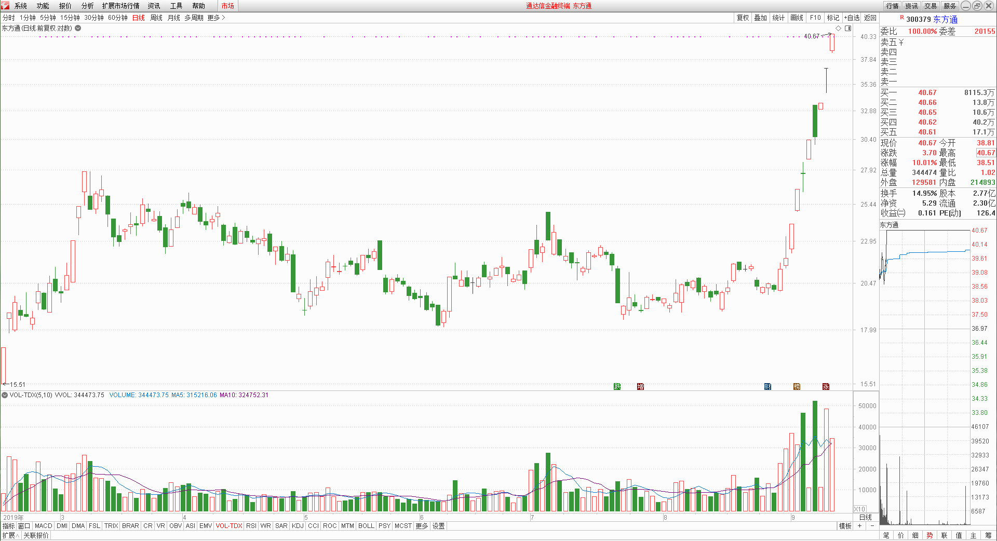Click the red 增 event marker icon
This screenshot has width=997, height=541.
pos(641,386)
